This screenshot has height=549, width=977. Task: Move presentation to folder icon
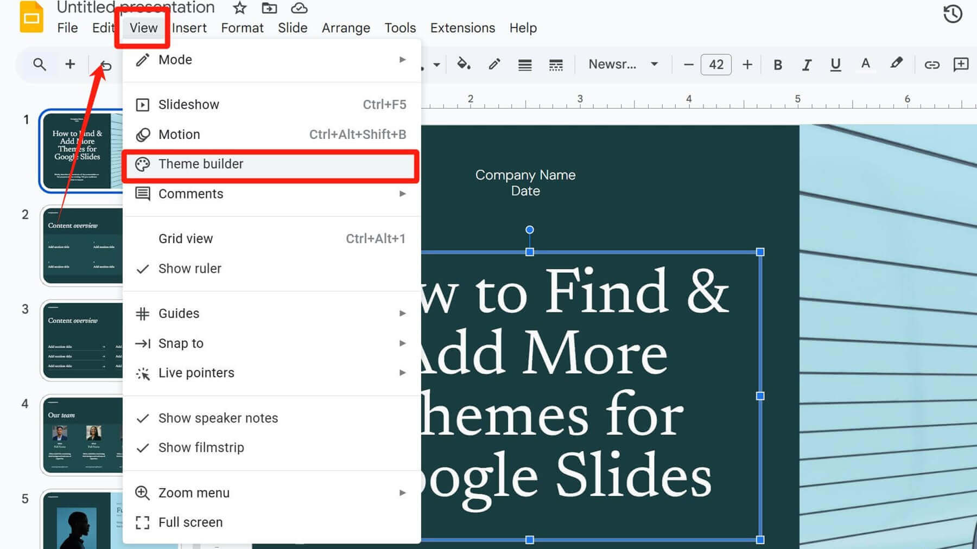[x=269, y=8]
